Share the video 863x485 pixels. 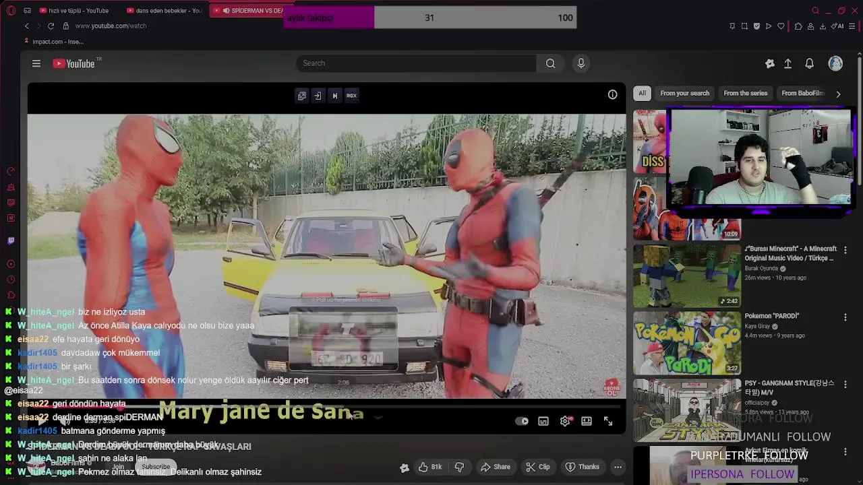click(496, 467)
